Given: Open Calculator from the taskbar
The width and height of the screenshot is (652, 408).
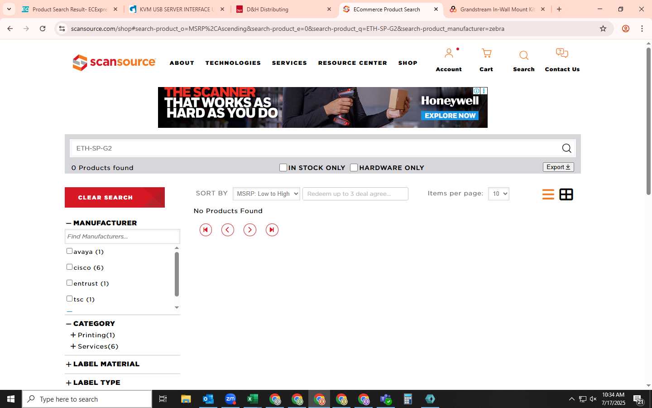Looking at the screenshot, I should [408, 399].
